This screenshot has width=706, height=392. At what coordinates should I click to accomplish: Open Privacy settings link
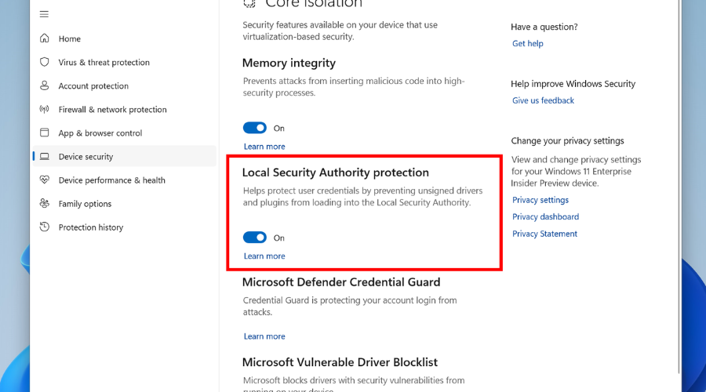tap(540, 200)
